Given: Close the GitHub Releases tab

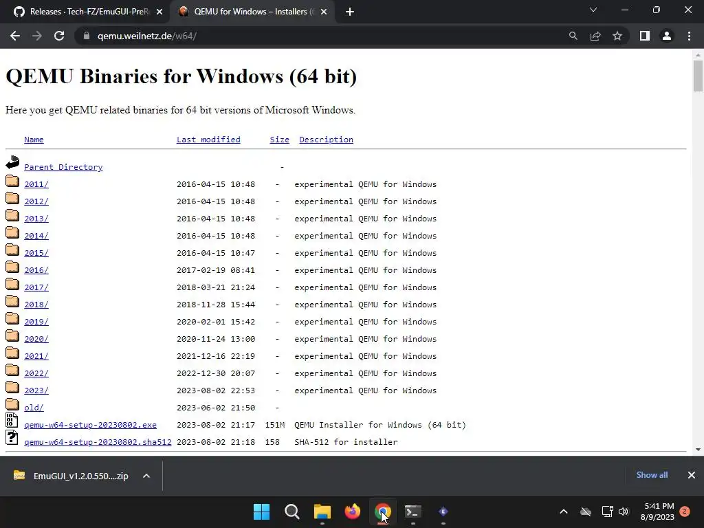Looking at the screenshot, I should 159,12.
